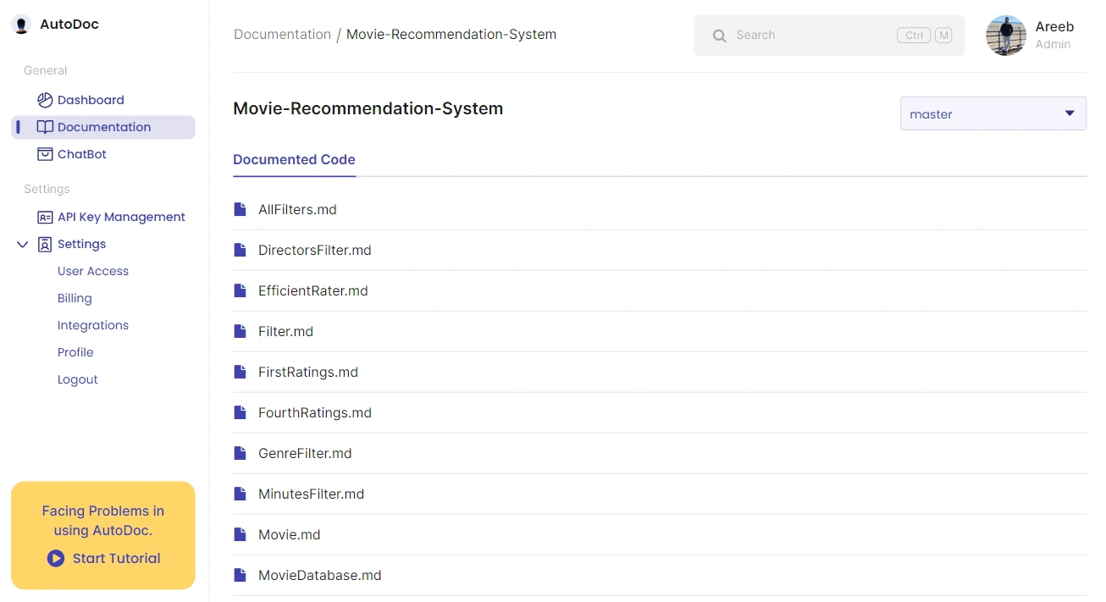Click the API Key Management icon
1106x602 pixels.
click(45, 217)
